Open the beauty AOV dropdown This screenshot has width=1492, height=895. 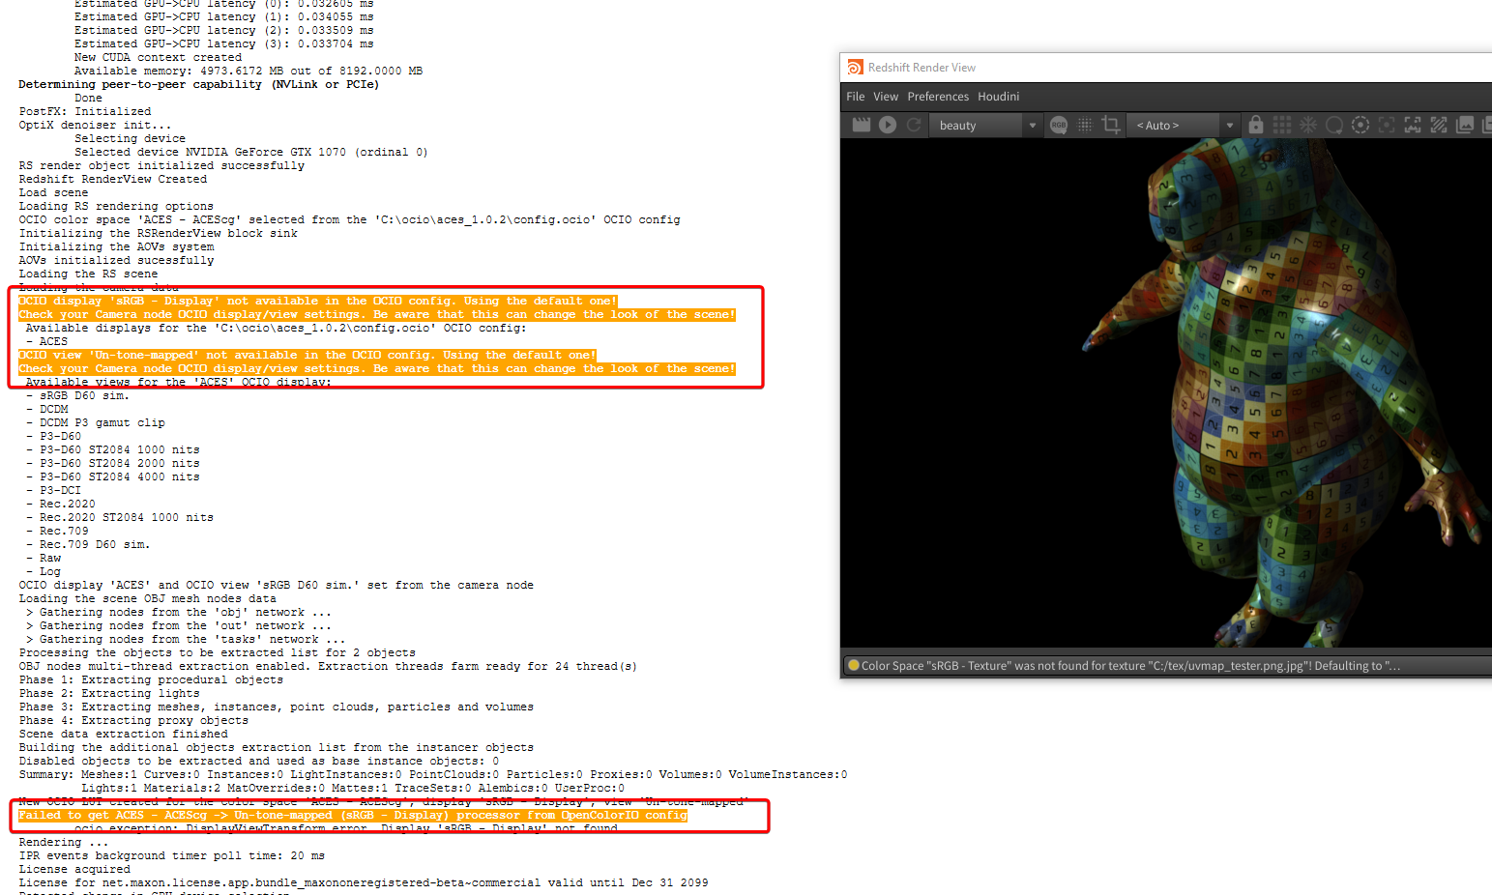[x=985, y=125]
